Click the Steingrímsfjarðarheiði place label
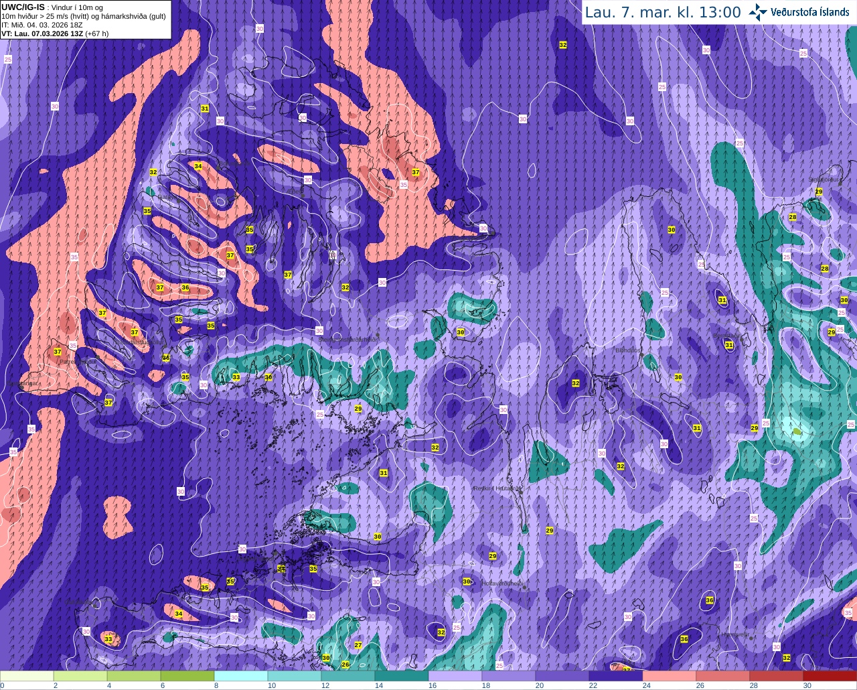This screenshot has width=857, height=690. pos(347,340)
